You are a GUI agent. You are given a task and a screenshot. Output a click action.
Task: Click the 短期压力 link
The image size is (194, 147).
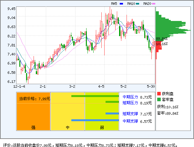pos(130,103)
